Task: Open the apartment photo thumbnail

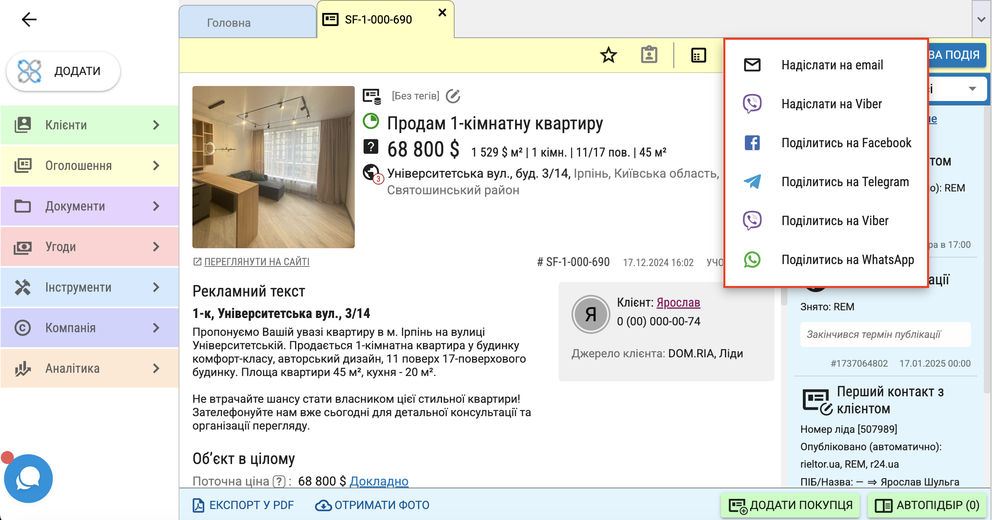Action: pos(274,167)
